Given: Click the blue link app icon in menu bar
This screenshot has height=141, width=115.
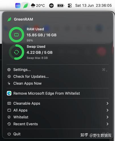Looking at the screenshot, I should (18, 5).
